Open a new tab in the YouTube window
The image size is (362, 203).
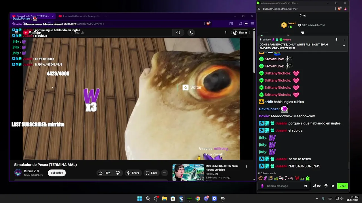coord(106,16)
